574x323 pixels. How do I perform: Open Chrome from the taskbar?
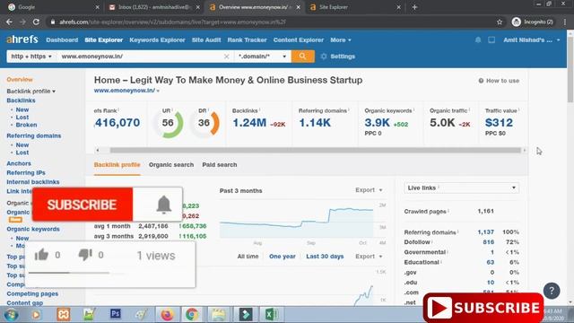pyautogui.click(x=192, y=315)
